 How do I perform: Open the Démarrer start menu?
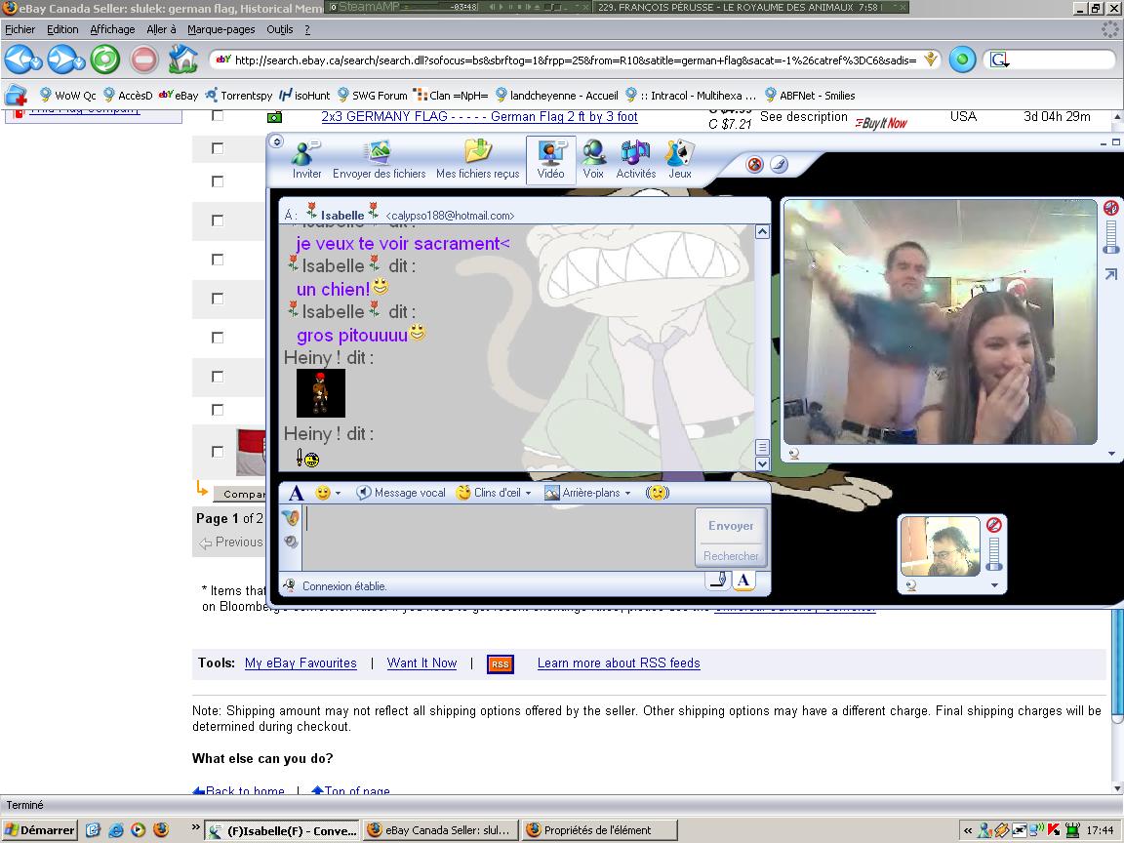pyautogui.click(x=39, y=830)
